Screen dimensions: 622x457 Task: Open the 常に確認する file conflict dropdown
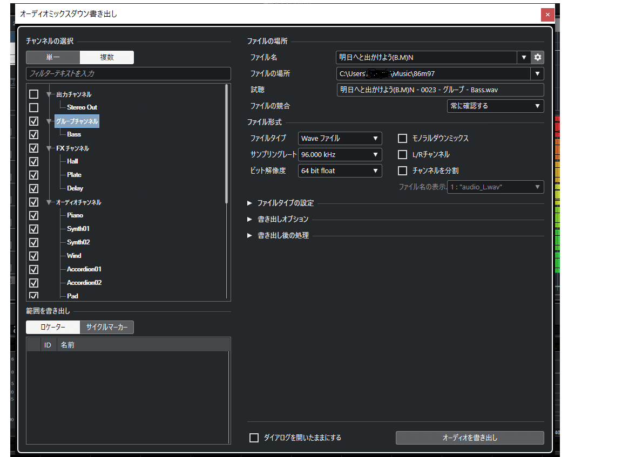point(496,106)
